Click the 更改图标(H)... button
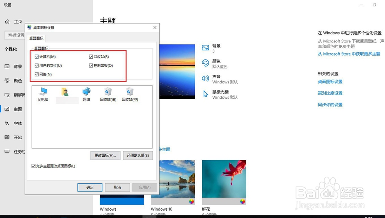This screenshot has height=218, width=385. pos(105,155)
